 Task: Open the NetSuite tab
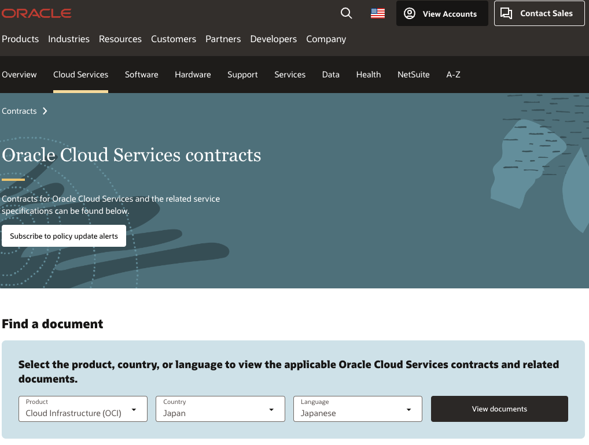pyautogui.click(x=414, y=75)
